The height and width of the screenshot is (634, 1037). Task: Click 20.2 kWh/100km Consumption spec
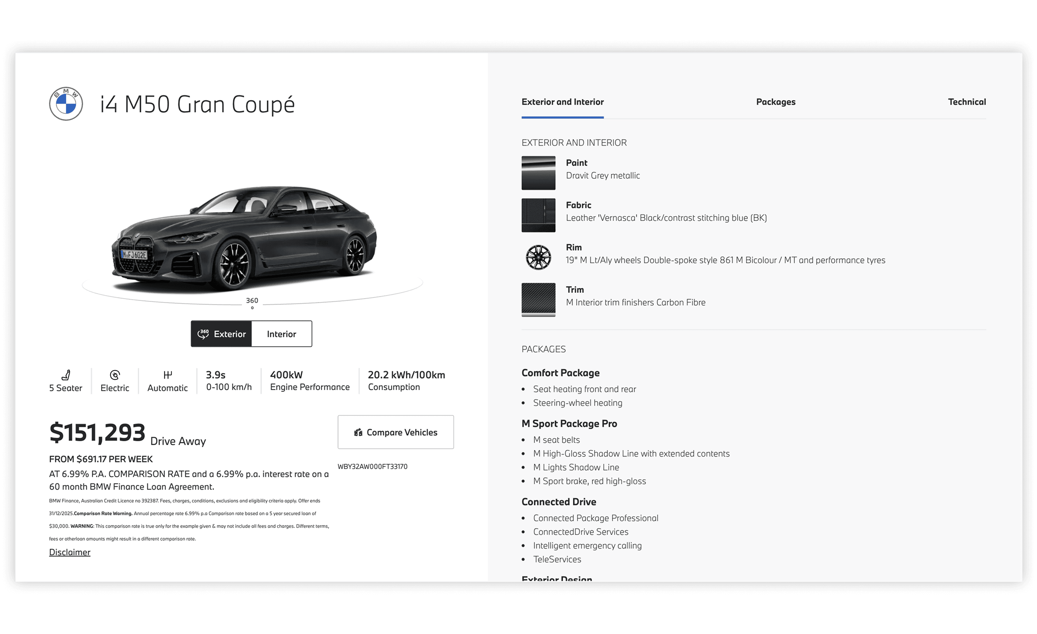click(x=406, y=381)
